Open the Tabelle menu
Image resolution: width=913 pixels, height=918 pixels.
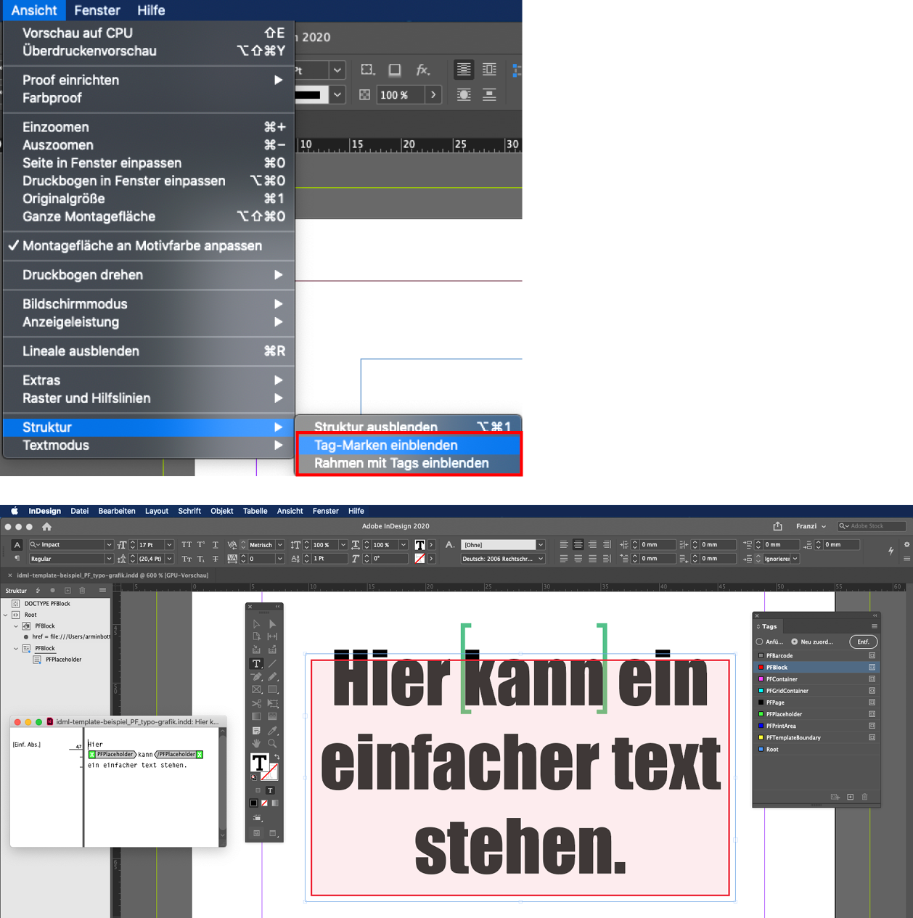tap(255, 511)
